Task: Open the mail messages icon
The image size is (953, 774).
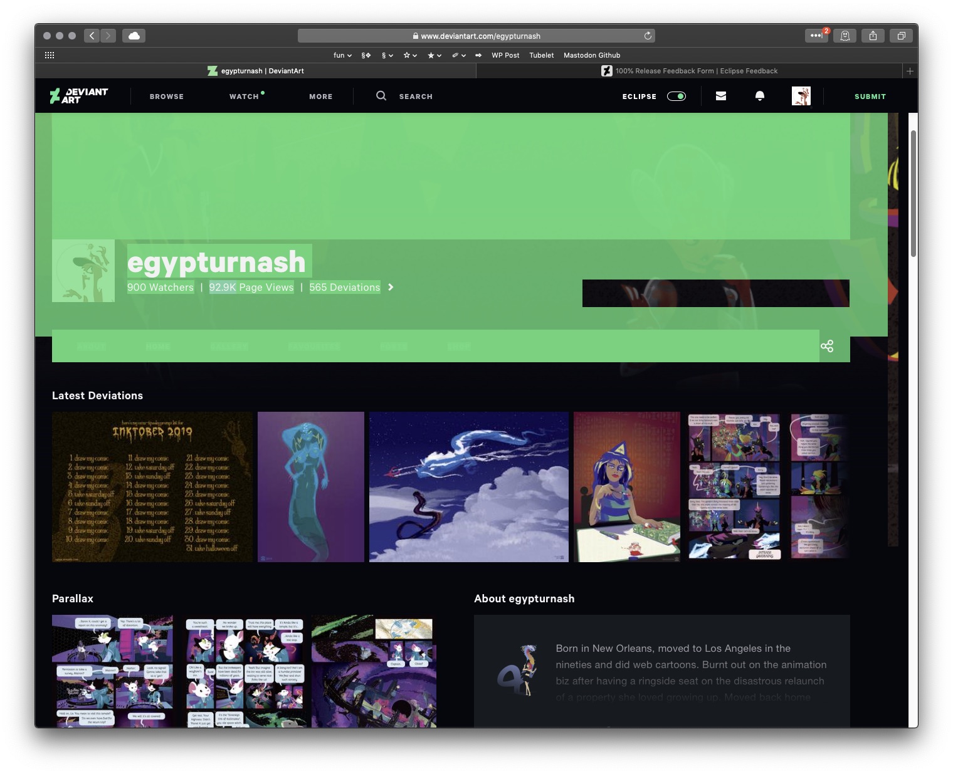Action: (721, 96)
